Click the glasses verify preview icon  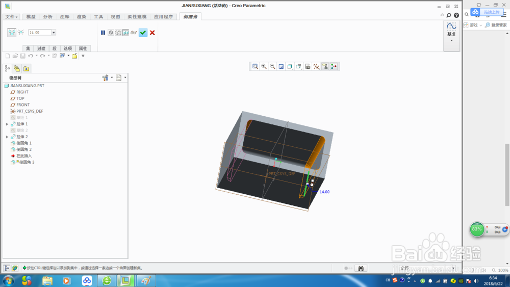(134, 33)
